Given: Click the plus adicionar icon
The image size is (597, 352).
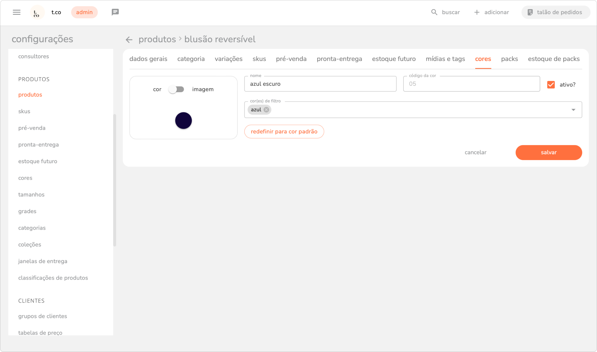Looking at the screenshot, I should [x=477, y=12].
